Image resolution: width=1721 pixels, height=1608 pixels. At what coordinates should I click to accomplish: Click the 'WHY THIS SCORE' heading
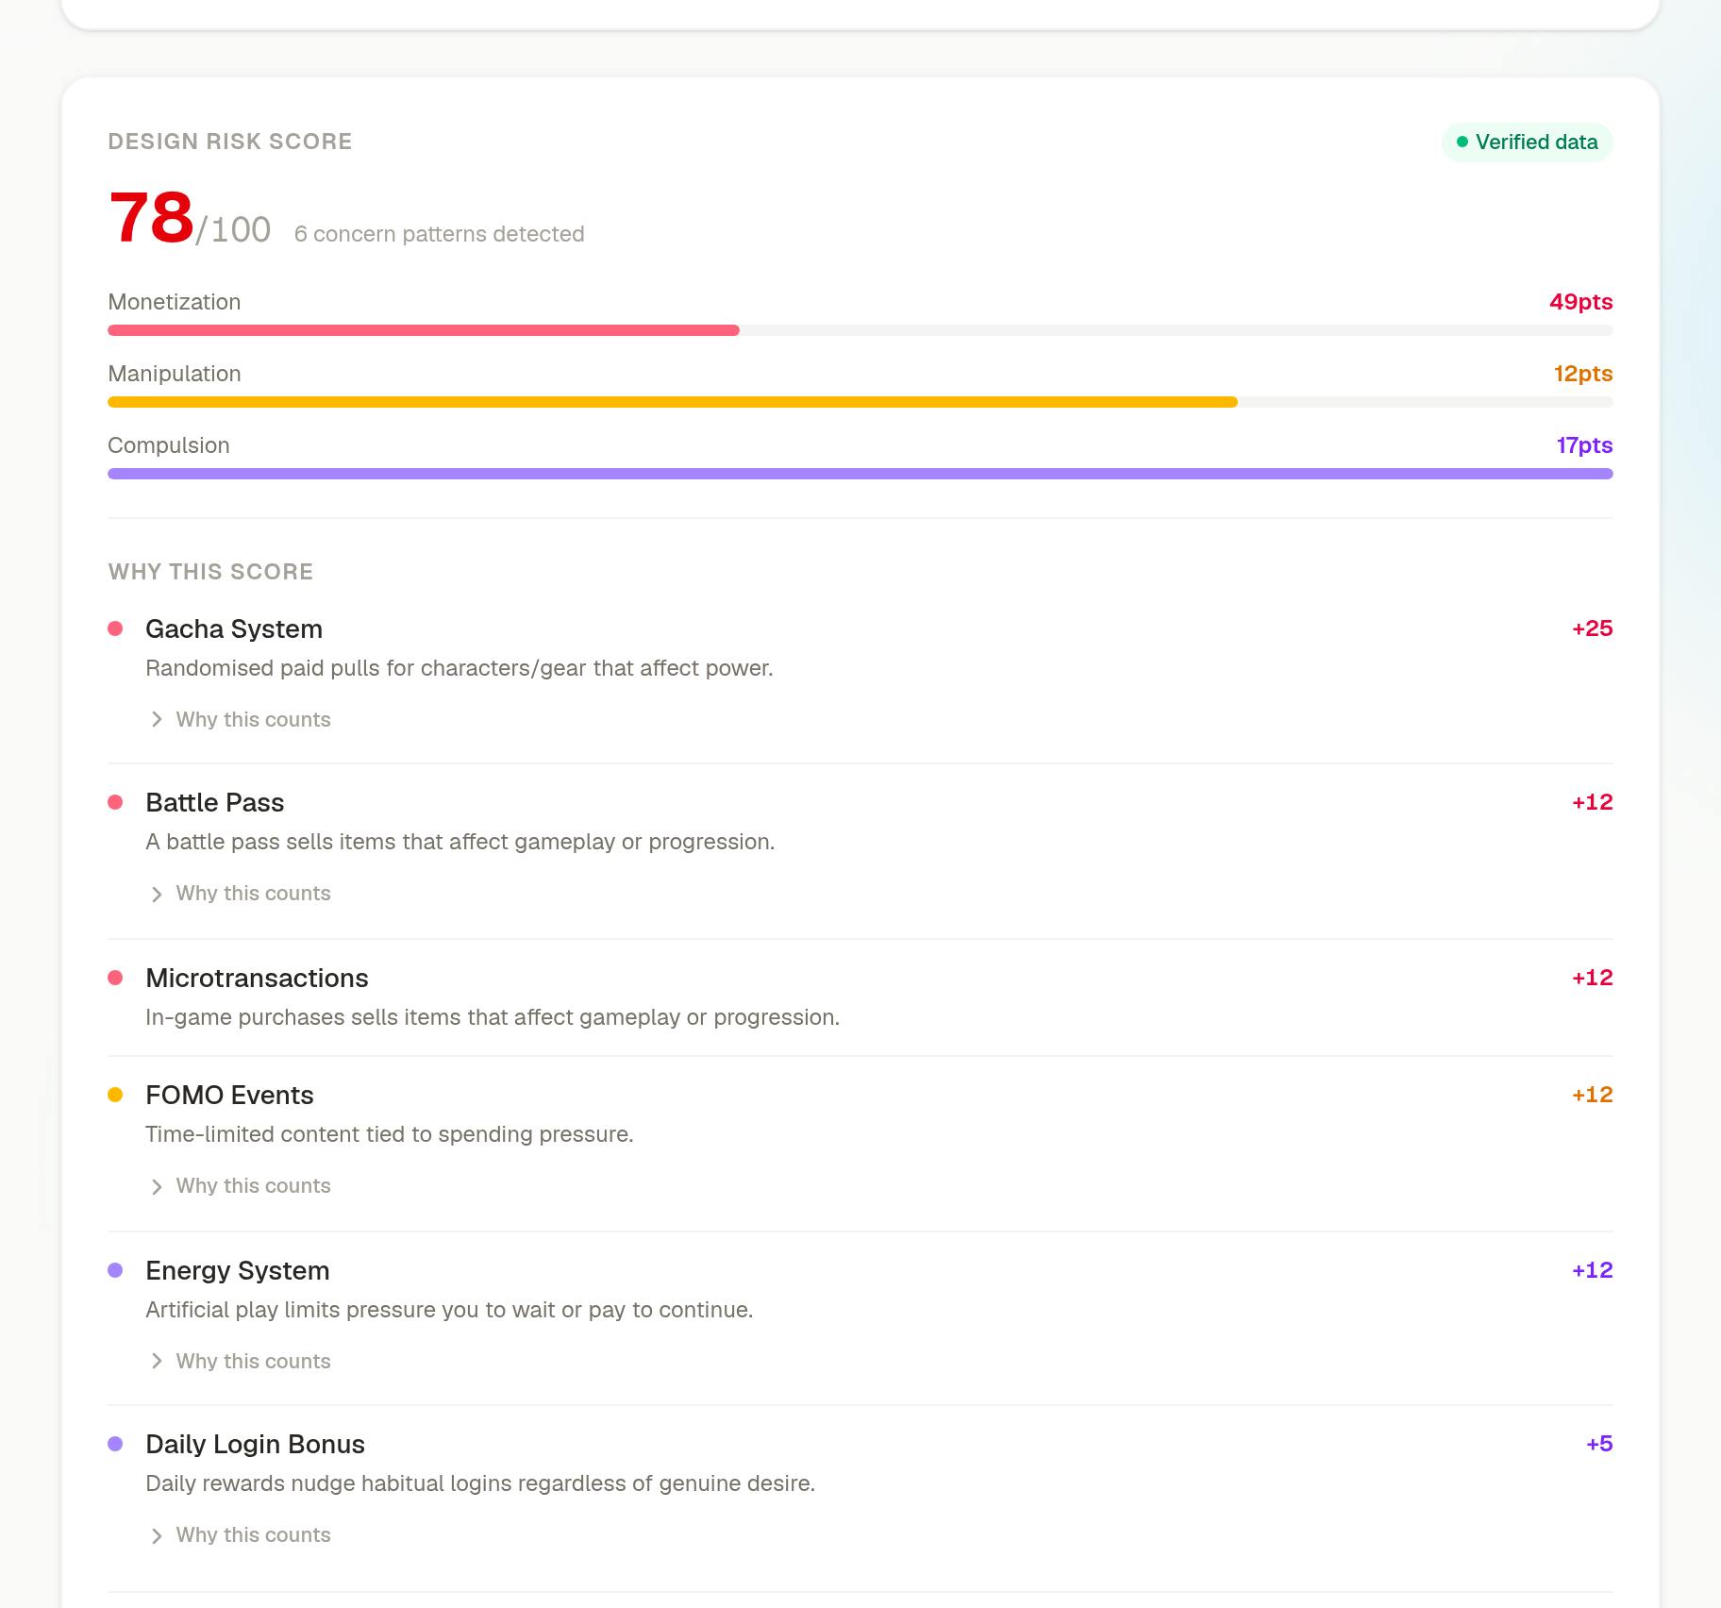(210, 572)
